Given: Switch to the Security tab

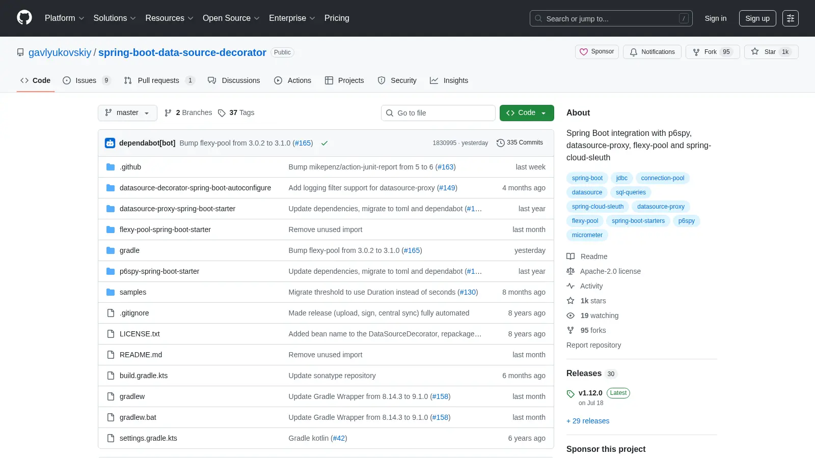Looking at the screenshot, I should pos(397,80).
